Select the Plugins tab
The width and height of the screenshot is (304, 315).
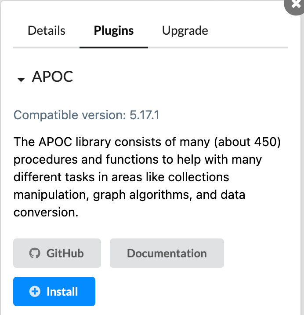point(114,31)
